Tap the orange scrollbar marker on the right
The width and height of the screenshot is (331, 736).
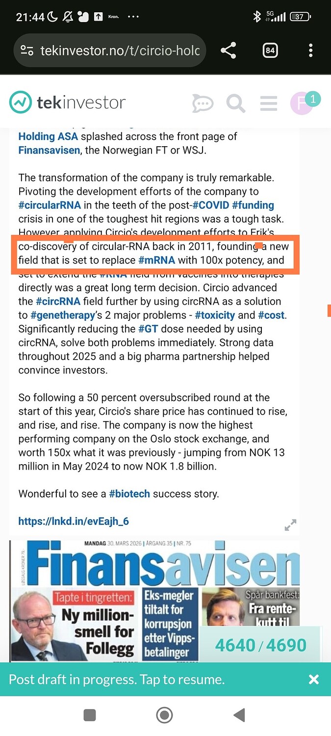tap(328, 310)
